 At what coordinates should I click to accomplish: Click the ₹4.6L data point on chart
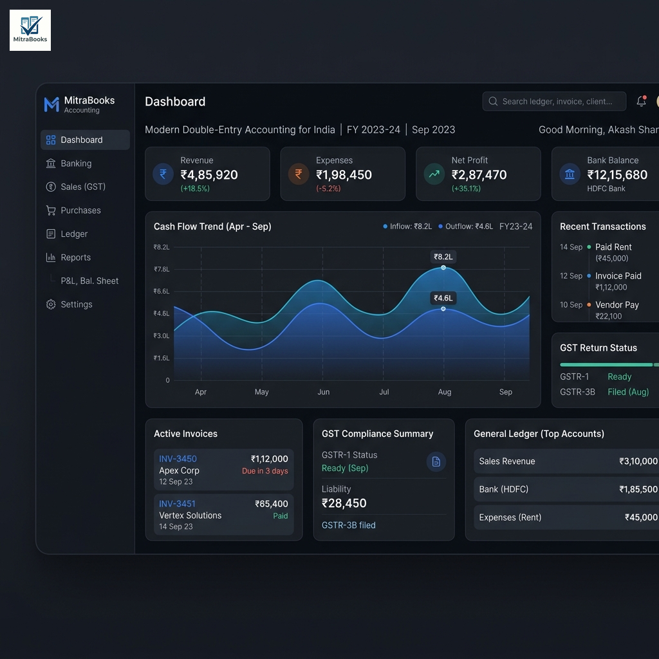click(443, 309)
